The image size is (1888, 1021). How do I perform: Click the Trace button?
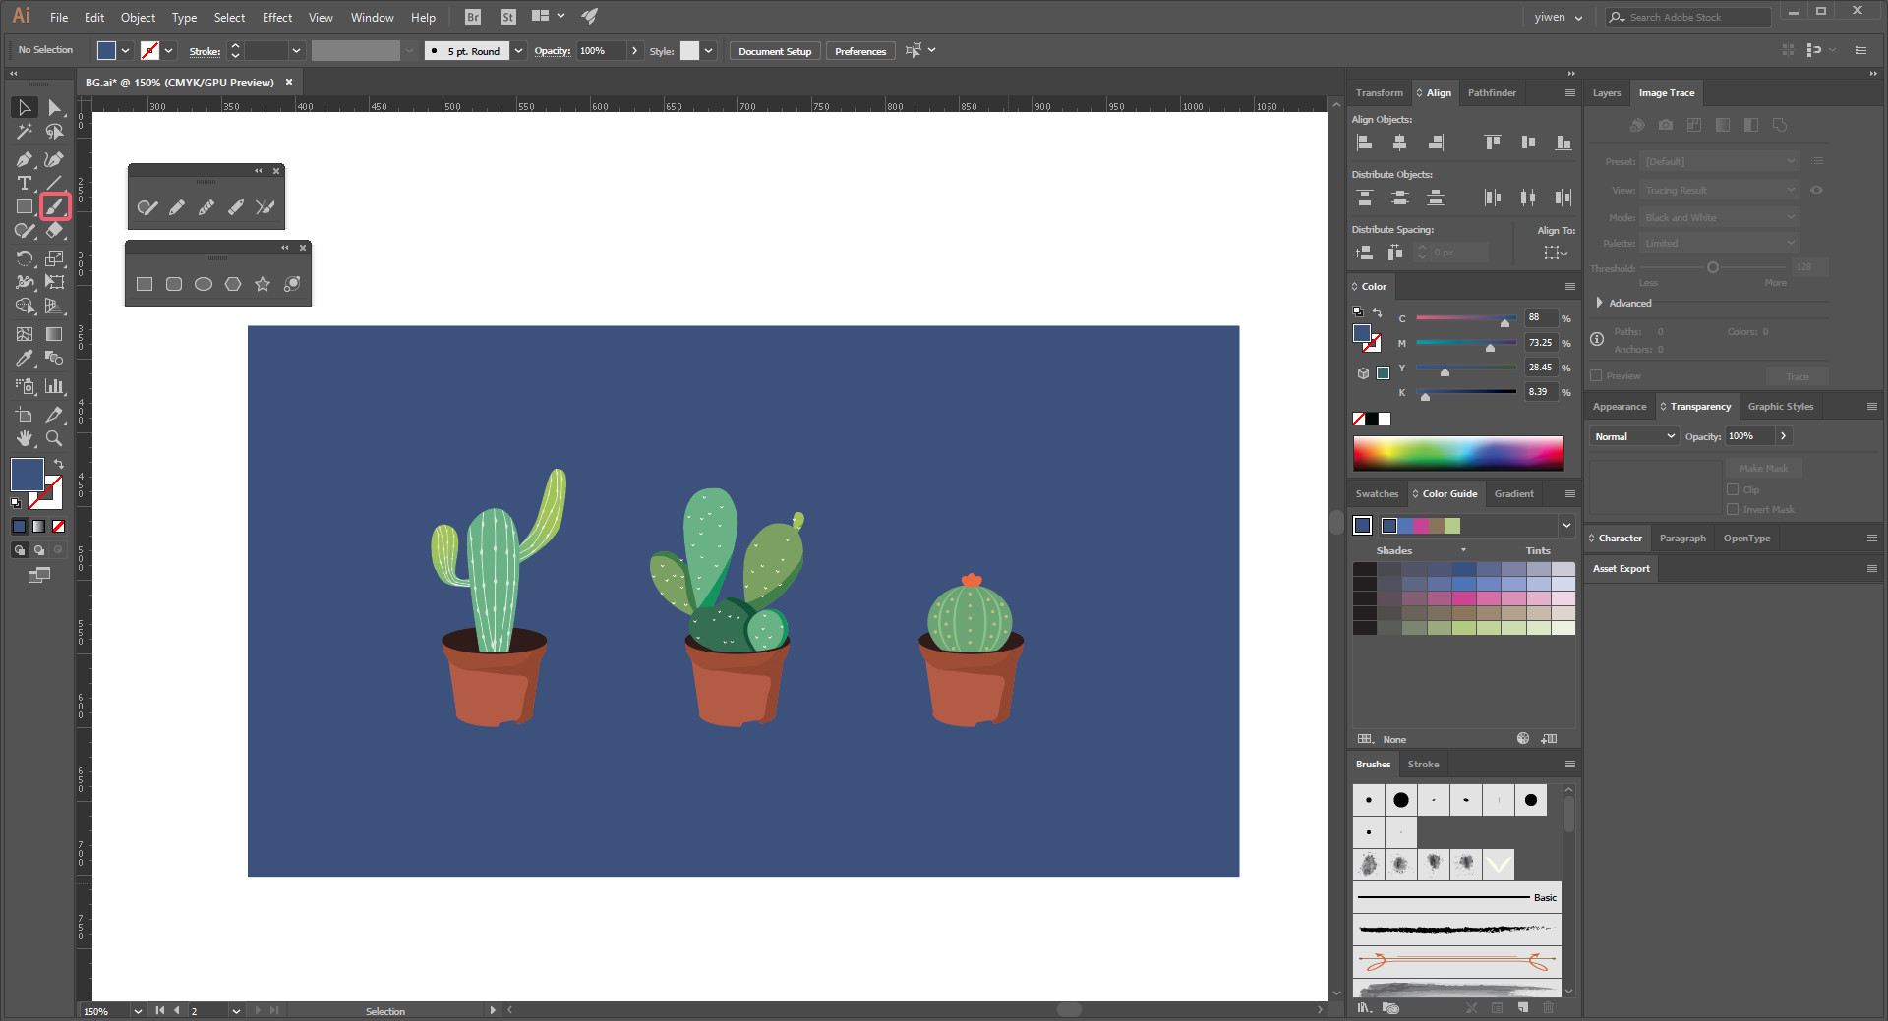(1798, 376)
